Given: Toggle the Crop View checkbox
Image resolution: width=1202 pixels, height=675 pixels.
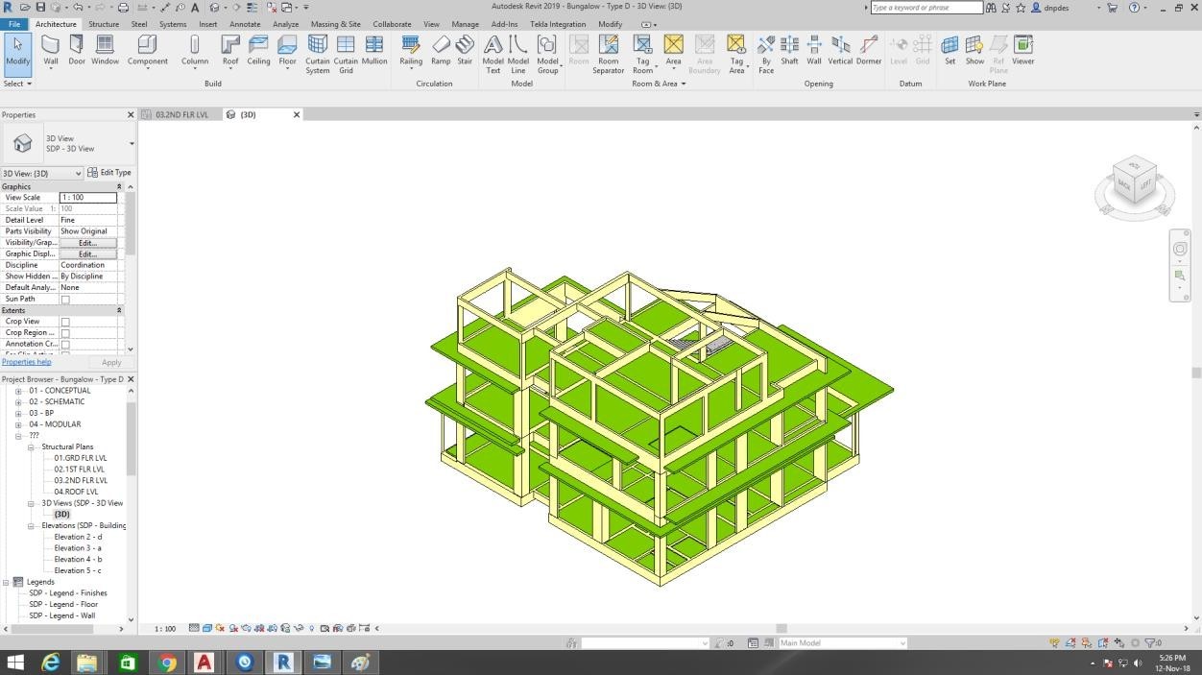Looking at the screenshot, I should pos(65,322).
